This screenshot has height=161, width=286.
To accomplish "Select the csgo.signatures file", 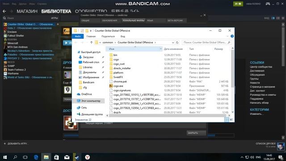I will pos(122,90).
